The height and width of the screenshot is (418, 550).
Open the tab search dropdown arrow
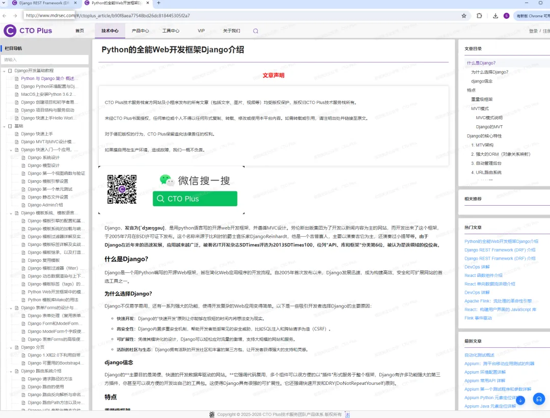(4, 3)
